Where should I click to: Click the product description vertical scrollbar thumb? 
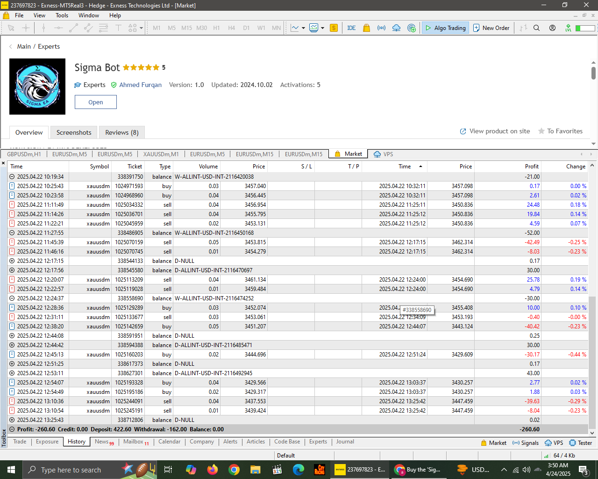[x=593, y=73]
